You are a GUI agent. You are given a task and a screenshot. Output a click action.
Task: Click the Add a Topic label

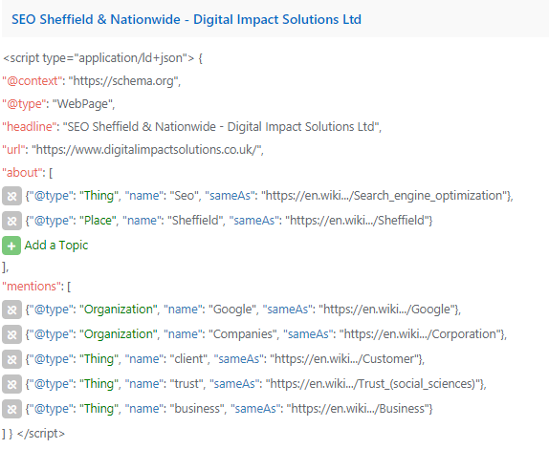pyautogui.click(x=56, y=246)
